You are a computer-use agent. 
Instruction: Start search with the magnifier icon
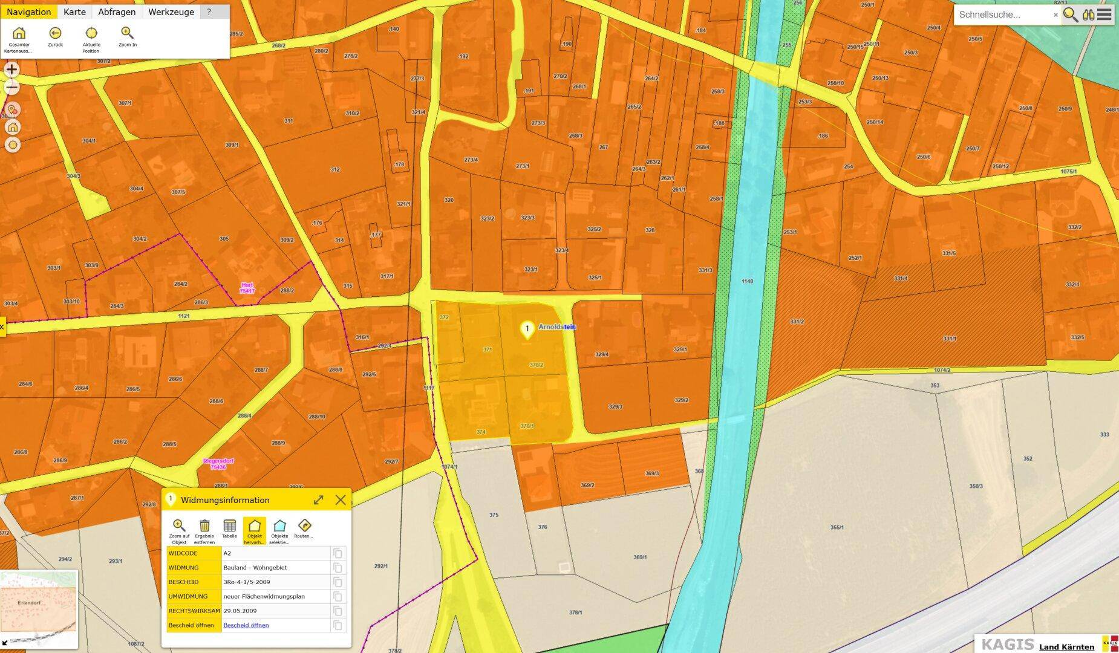coord(1070,15)
